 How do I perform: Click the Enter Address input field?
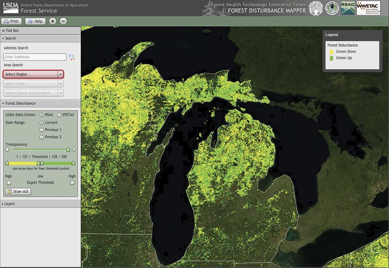[35, 57]
